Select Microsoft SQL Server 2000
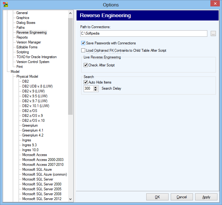This screenshot has width=222, height=205. tap(42, 184)
